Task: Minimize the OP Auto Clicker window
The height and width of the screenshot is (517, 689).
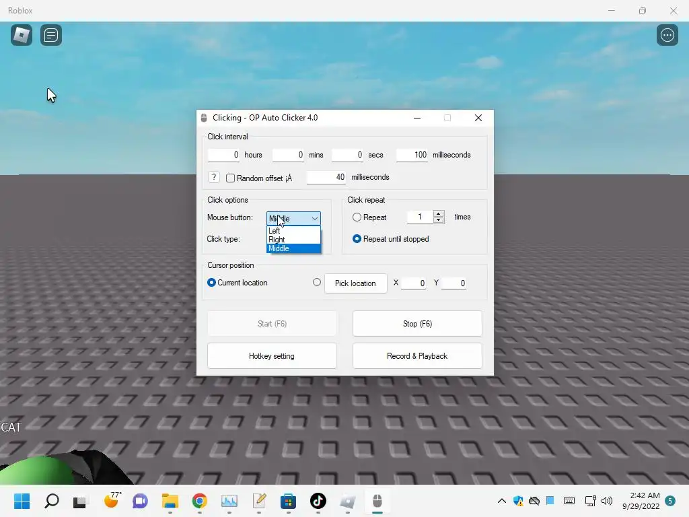Action: (x=417, y=118)
